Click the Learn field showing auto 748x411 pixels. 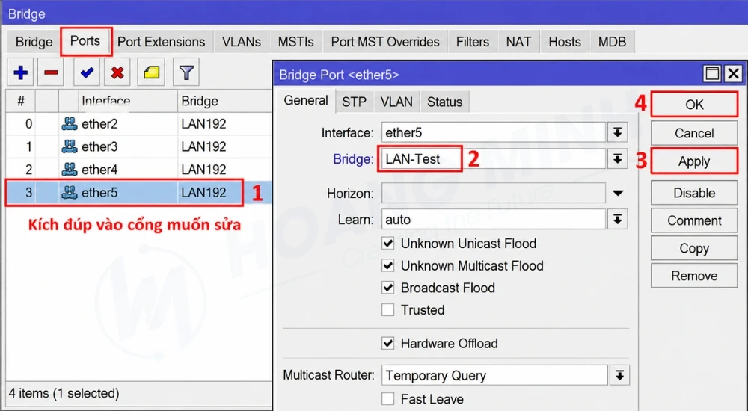(x=494, y=220)
